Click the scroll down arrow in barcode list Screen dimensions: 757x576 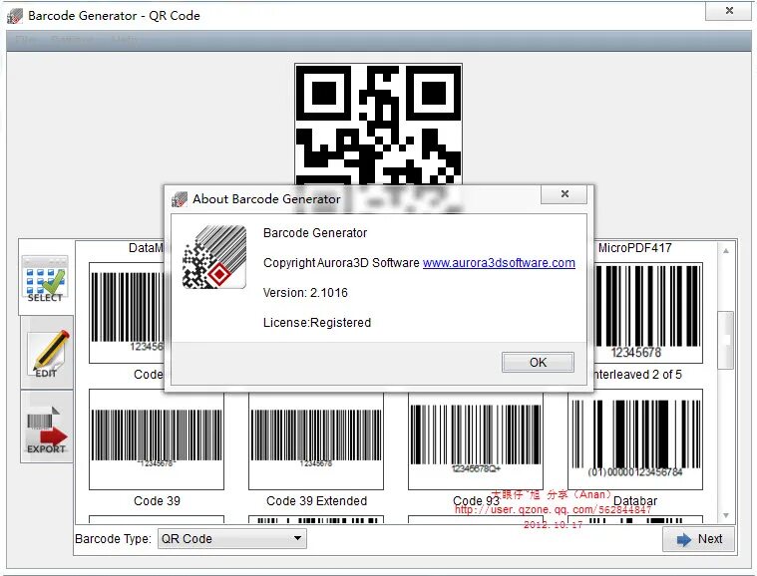pos(726,515)
